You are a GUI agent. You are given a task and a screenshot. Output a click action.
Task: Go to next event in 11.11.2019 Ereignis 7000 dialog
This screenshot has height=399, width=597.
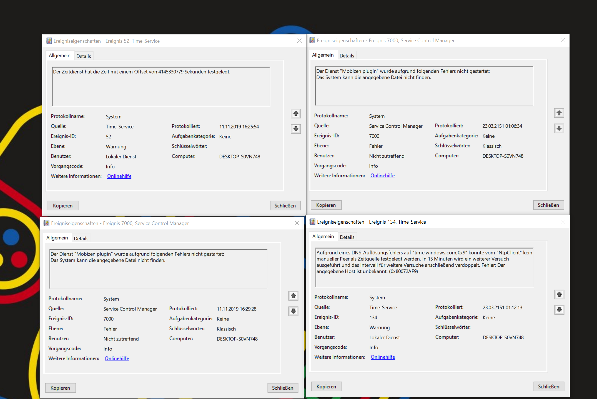pos(293,311)
